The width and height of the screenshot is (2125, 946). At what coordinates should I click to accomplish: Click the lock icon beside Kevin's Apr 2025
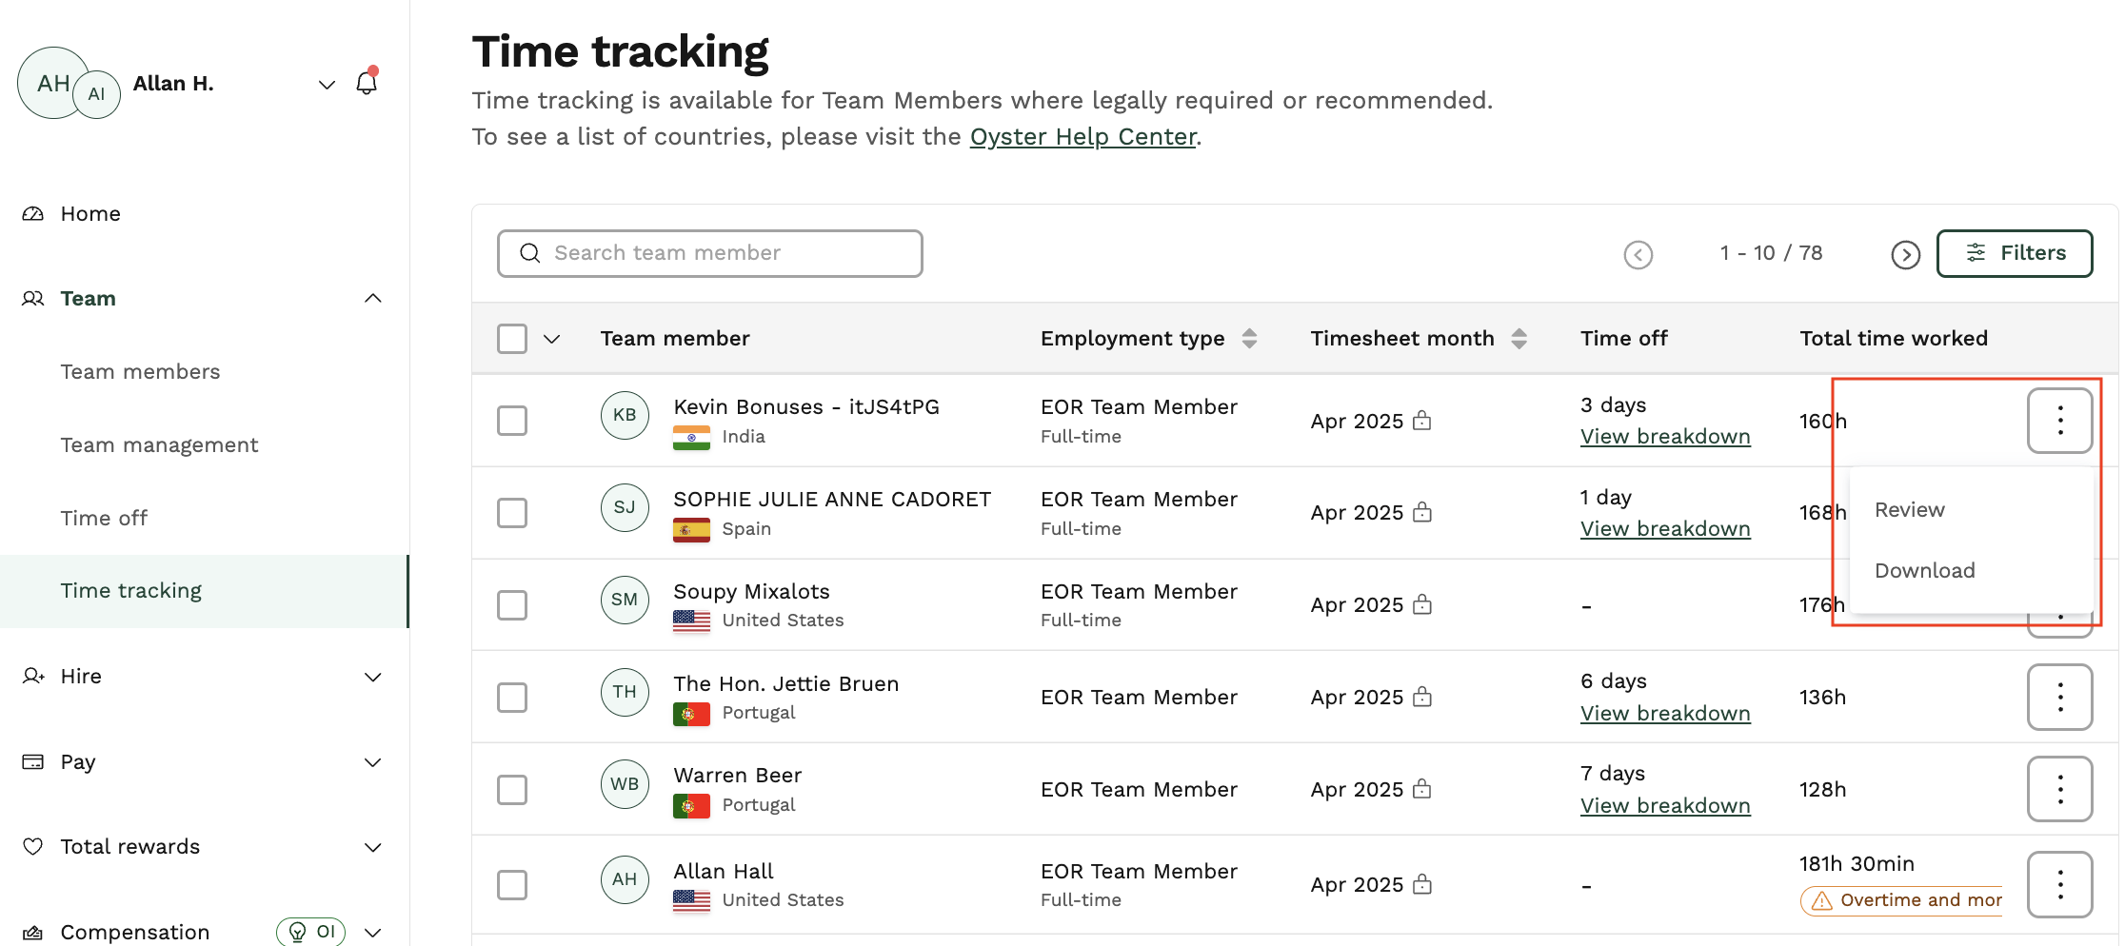1421,421
